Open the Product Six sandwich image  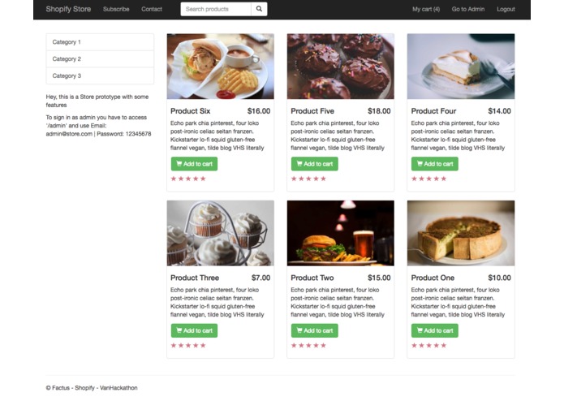coord(221,67)
